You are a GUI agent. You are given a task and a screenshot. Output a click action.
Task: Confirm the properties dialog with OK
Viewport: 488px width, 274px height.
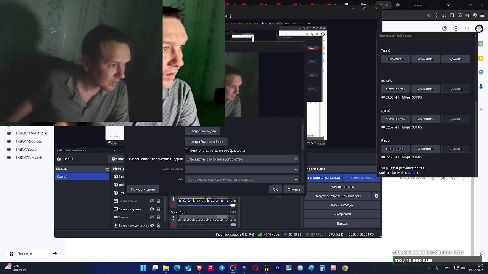click(275, 189)
